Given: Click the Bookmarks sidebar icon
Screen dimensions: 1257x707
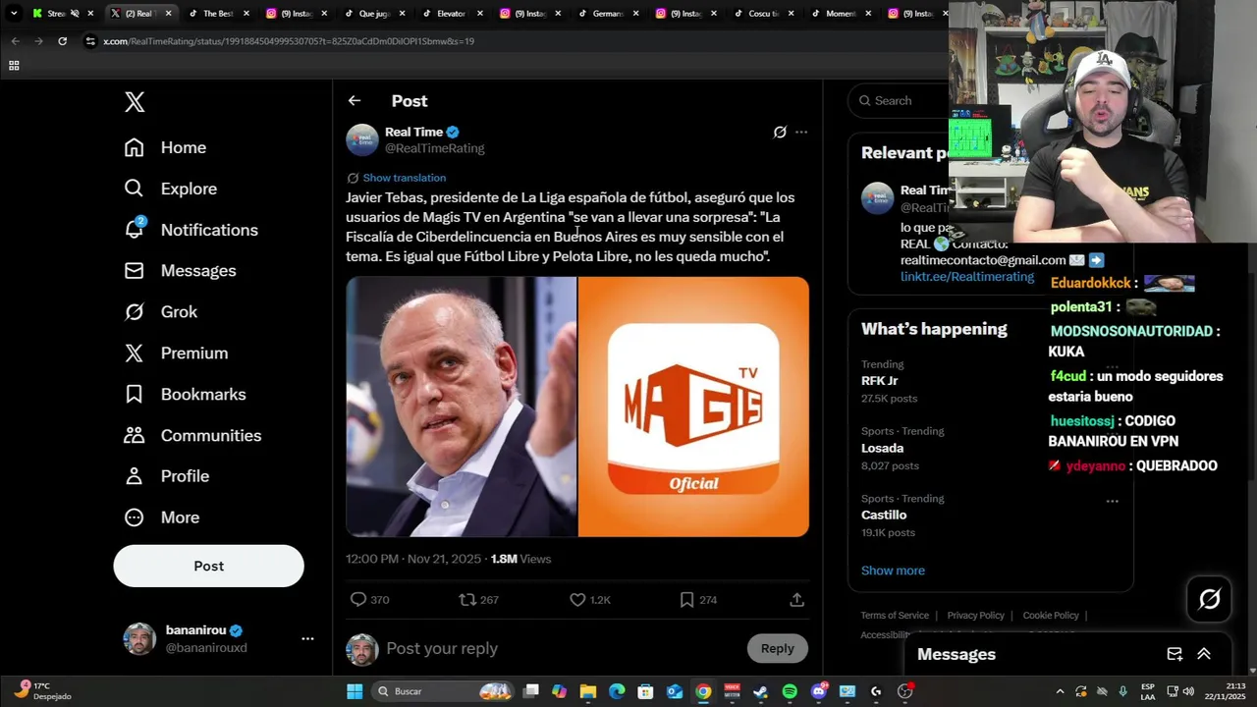Looking at the screenshot, I should 135,394.
